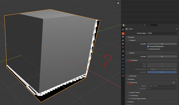Open the Object Data mesh tab
The width and height of the screenshot is (179, 105).
(123, 72)
